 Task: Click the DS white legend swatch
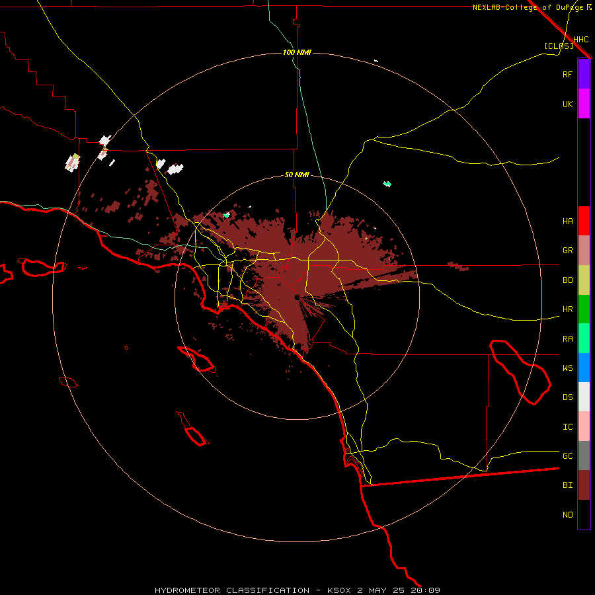(584, 397)
